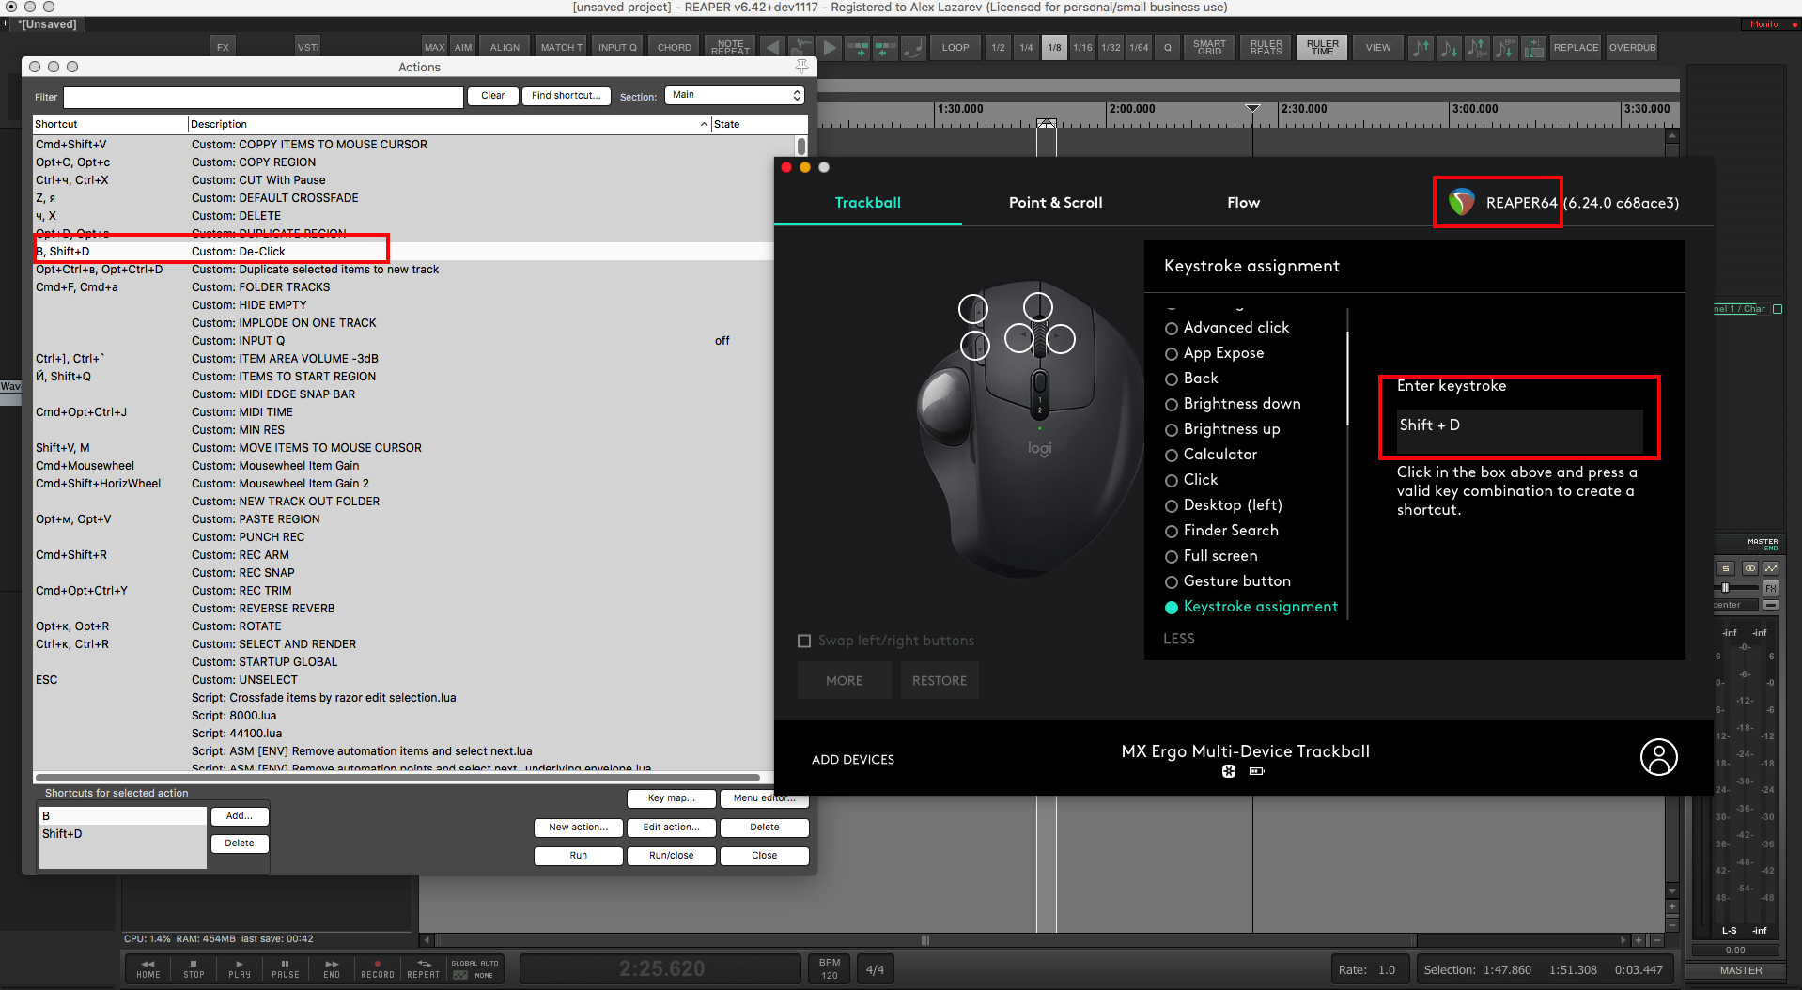The width and height of the screenshot is (1802, 990).
Task: Click the Clear filter button
Action: coord(493,96)
